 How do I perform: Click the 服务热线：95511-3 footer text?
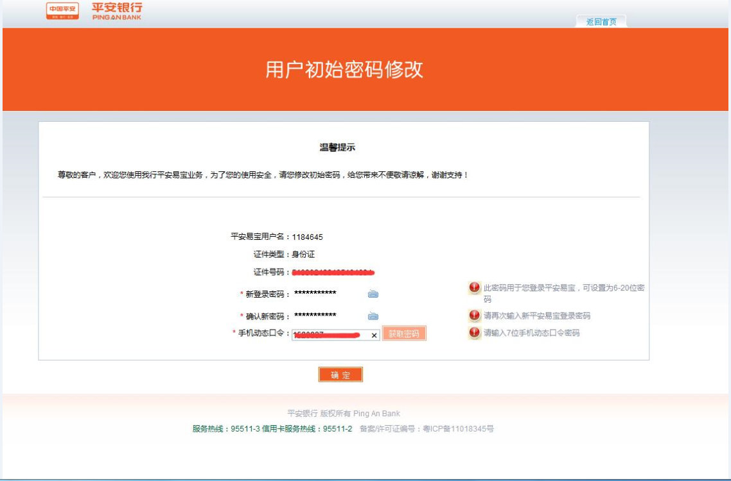pos(226,429)
